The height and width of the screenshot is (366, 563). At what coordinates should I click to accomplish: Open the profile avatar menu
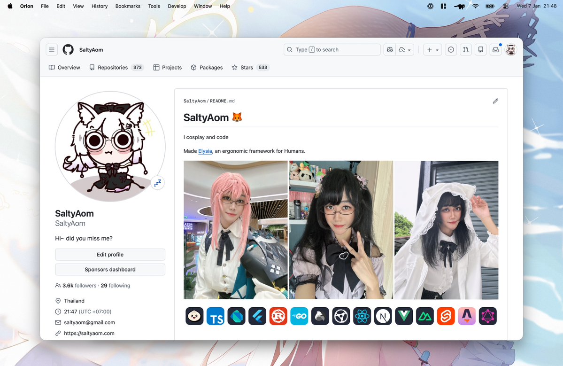tap(510, 49)
